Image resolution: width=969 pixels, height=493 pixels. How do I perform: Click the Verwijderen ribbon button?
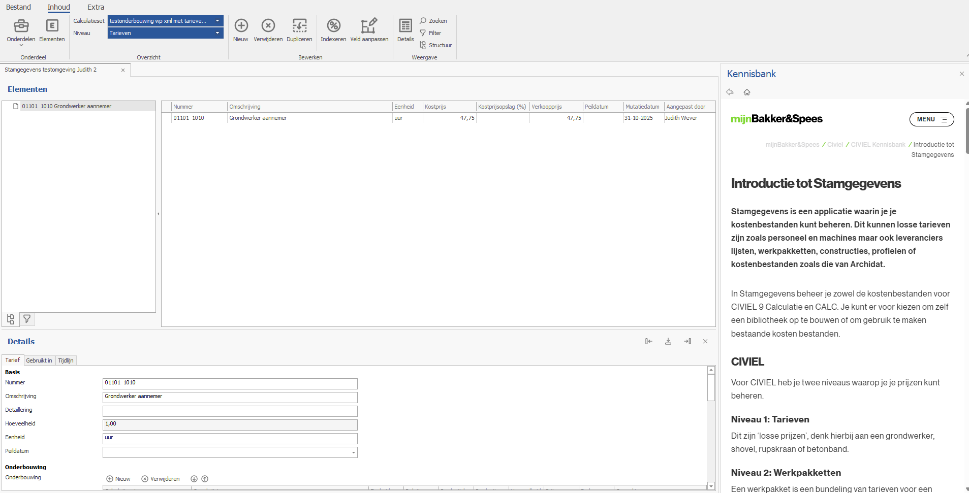click(x=268, y=30)
